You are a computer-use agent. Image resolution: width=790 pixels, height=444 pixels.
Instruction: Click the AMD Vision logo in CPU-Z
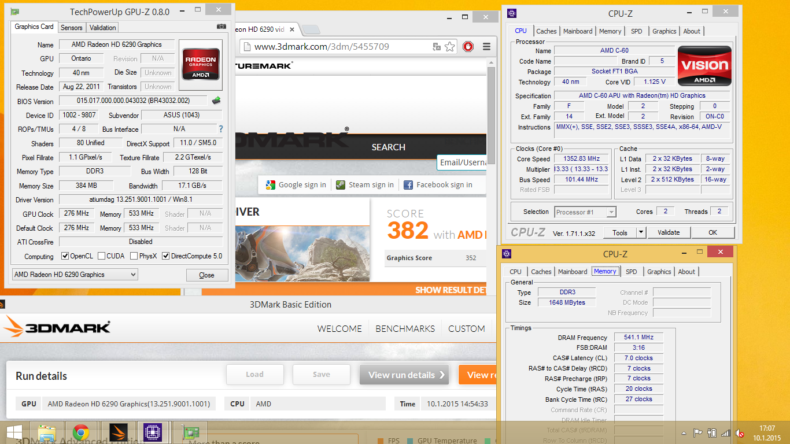704,66
